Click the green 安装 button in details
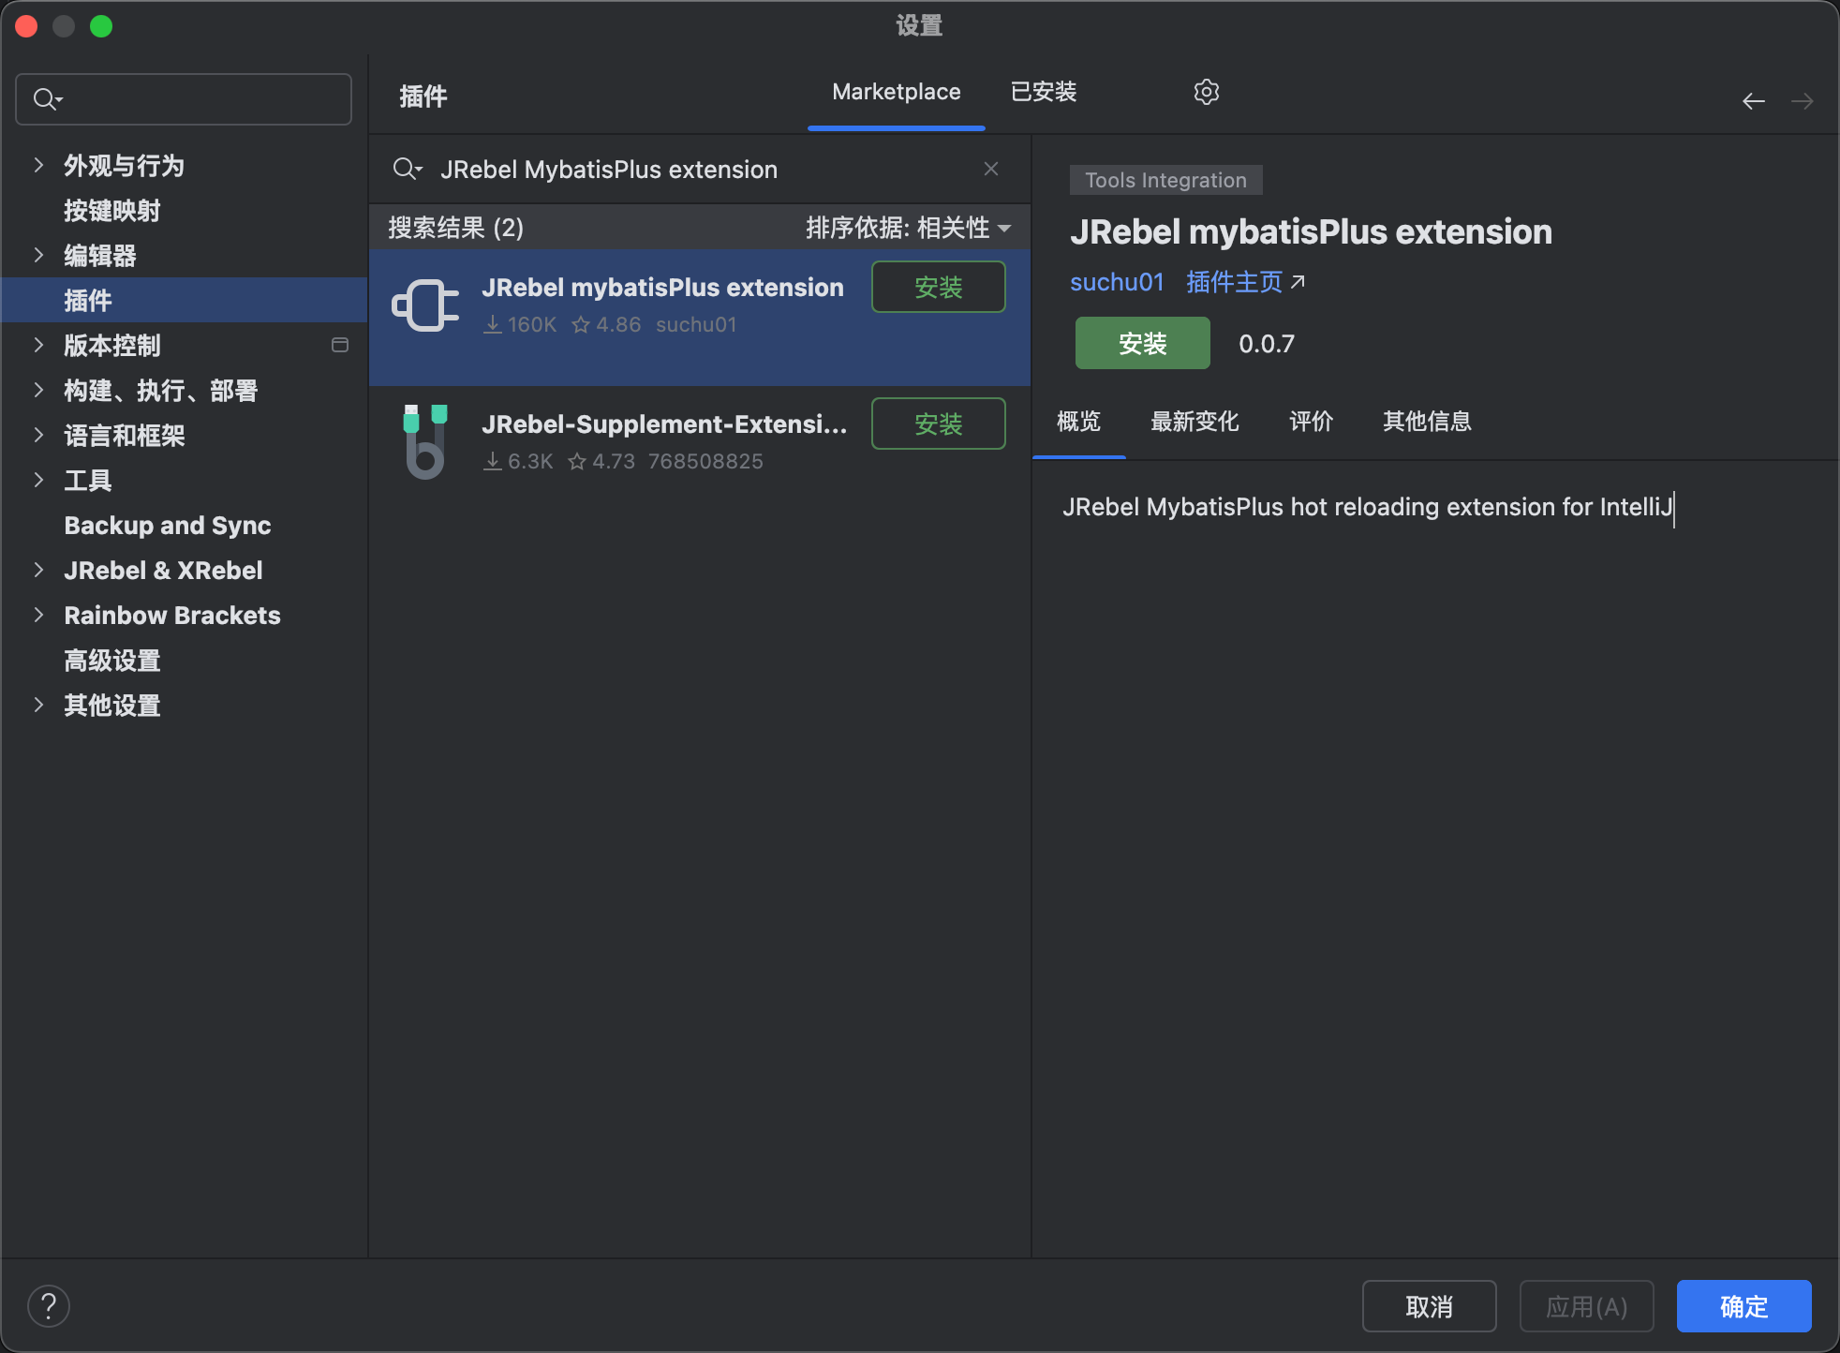The image size is (1840, 1353). 1141,343
